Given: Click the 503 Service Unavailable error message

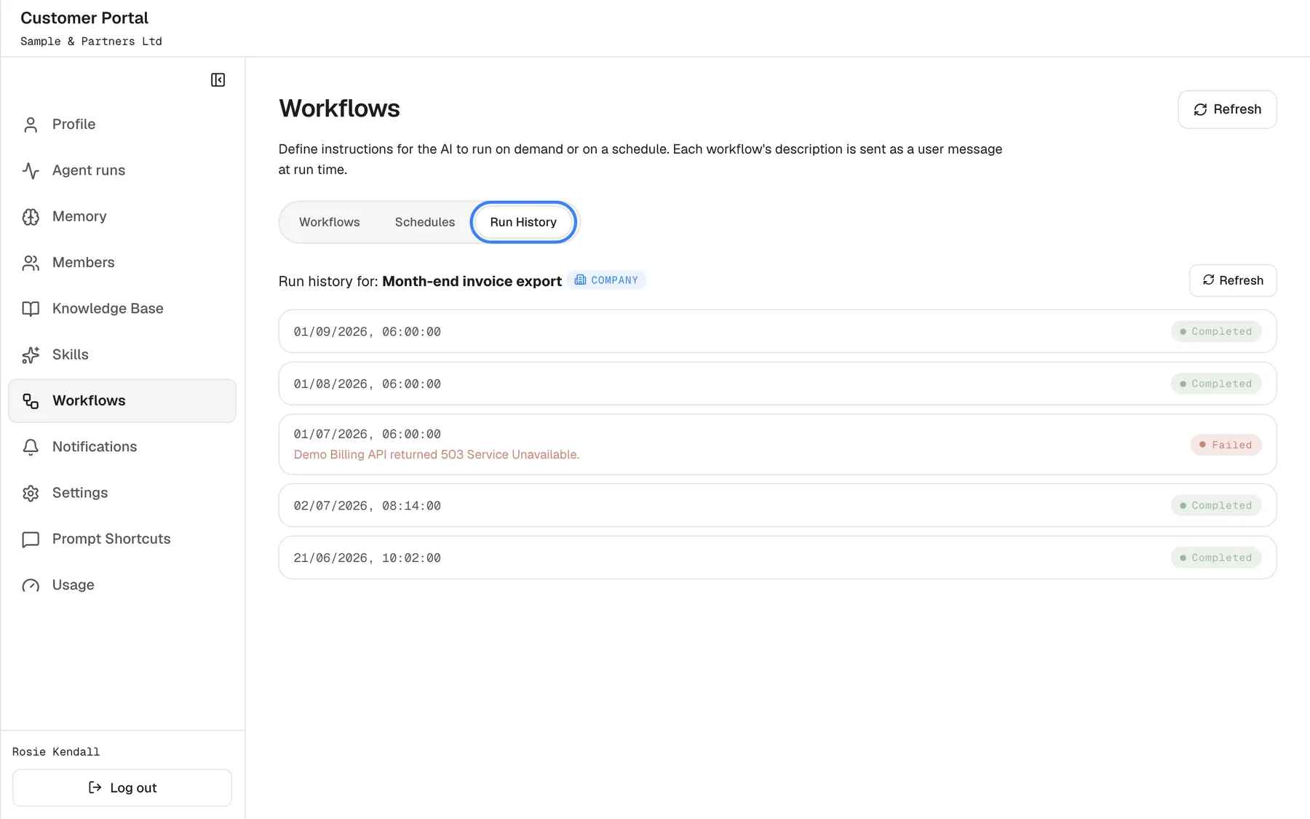Looking at the screenshot, I should click(x=437, y=454).
